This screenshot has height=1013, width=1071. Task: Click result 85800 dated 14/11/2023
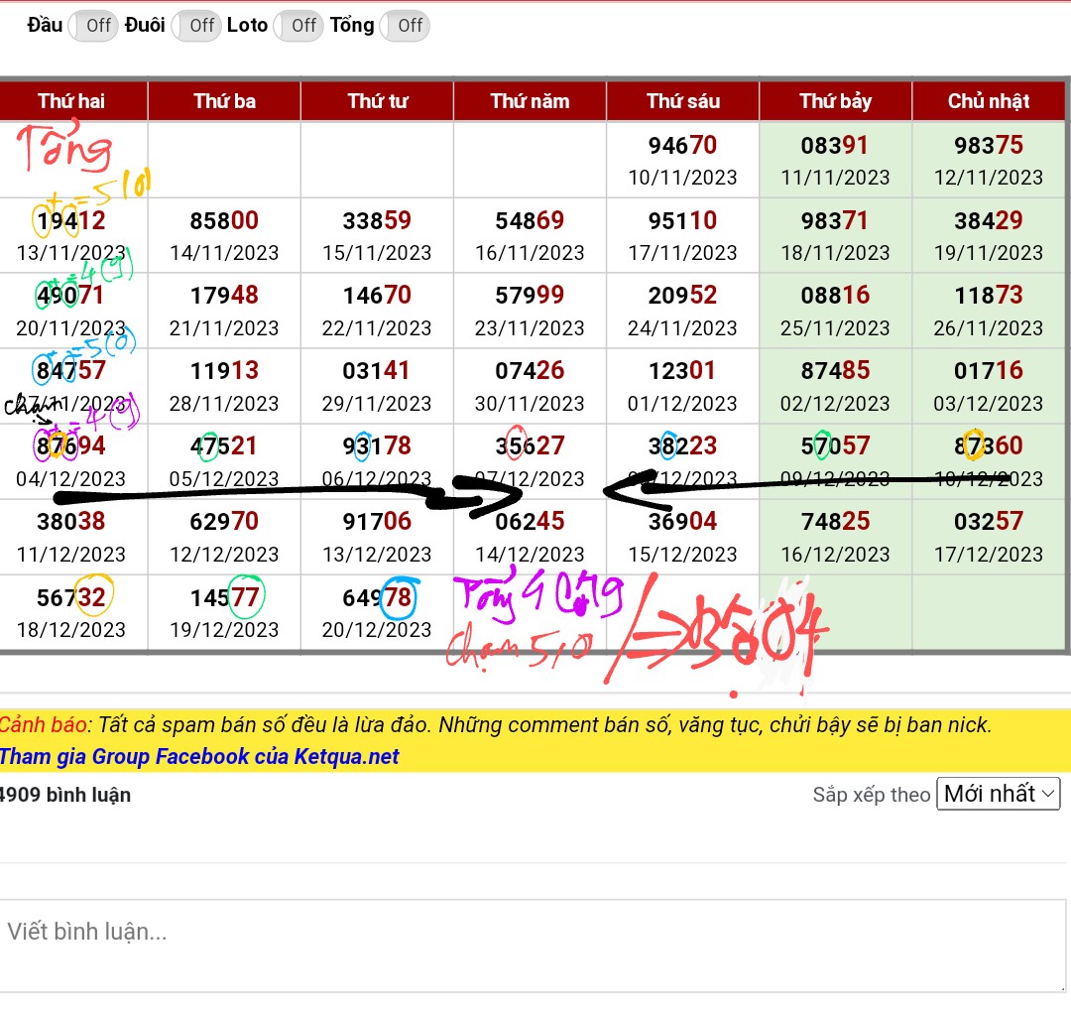(x=224, y=221)
